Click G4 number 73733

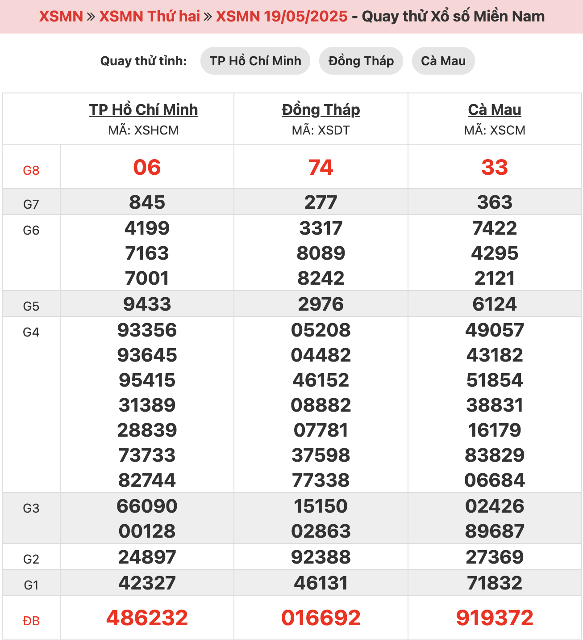pos(147,455)
